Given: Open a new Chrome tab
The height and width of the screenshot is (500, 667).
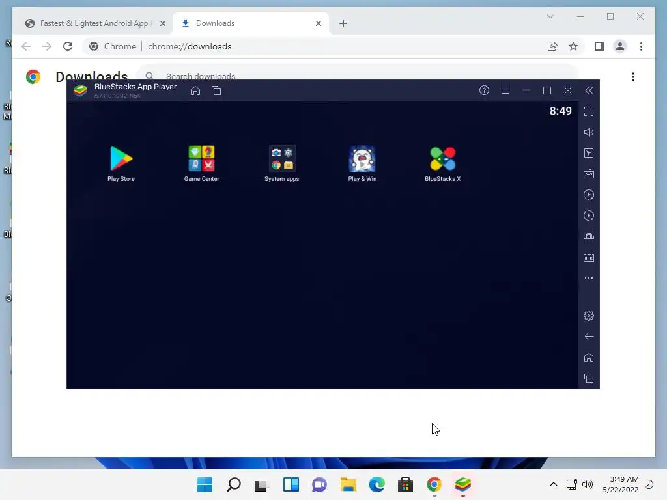Looking at the screenshot, I should pos(343,24).
